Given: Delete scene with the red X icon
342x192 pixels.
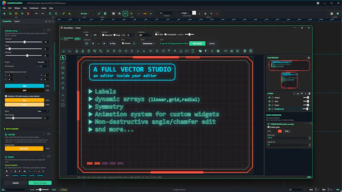Looking at the screenshot, I should point(217,14).
